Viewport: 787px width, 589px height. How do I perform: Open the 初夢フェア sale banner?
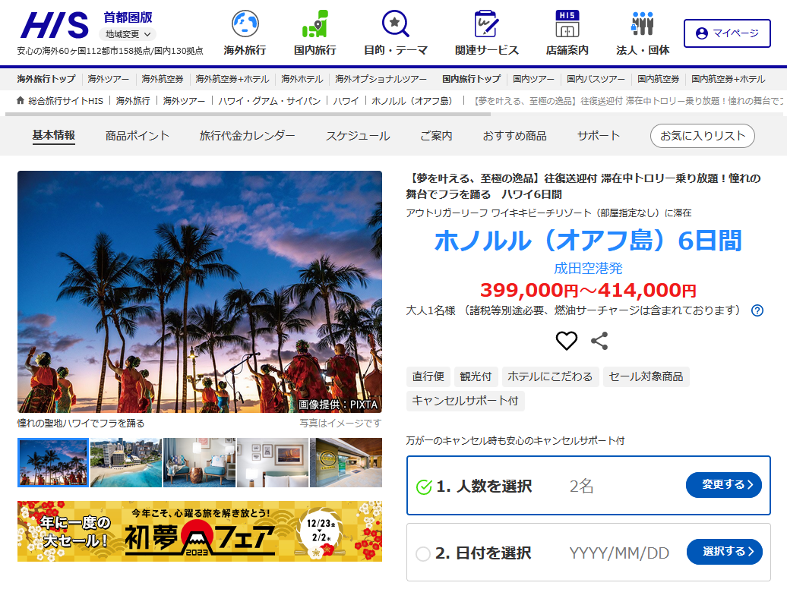tap(200, 531)
